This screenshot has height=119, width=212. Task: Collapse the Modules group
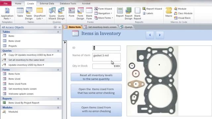[58, 107]
